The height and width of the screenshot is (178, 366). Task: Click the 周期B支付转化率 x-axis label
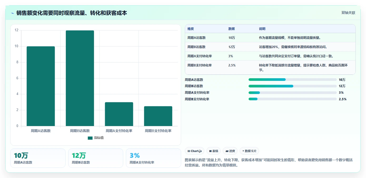158,131
